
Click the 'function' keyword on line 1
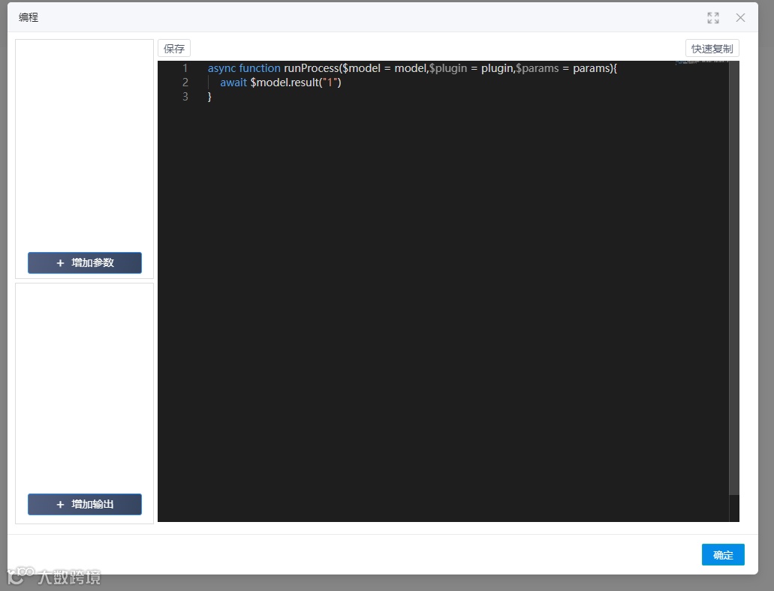260,68
